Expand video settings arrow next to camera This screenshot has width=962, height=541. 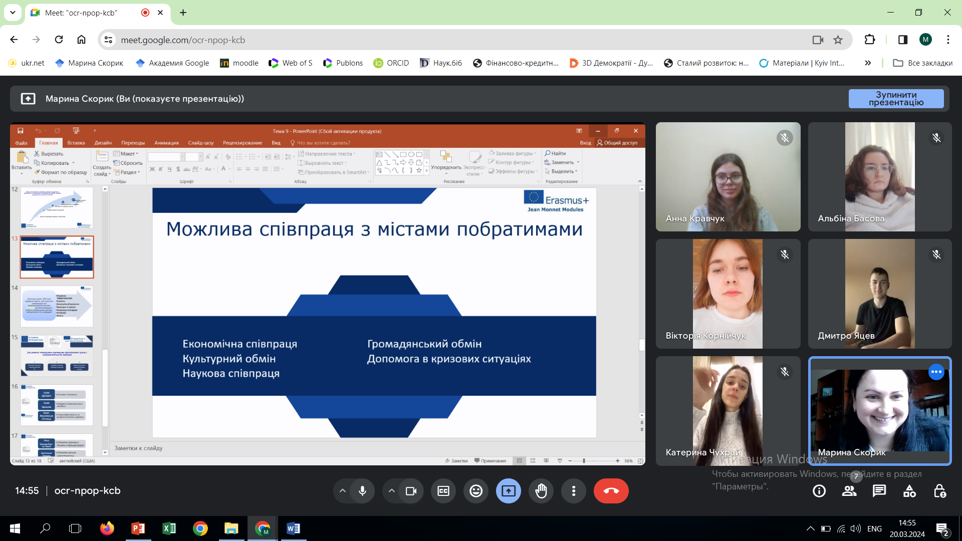tap(392, 491)
